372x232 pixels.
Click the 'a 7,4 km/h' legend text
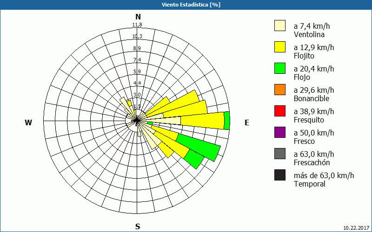coord(312,26)
